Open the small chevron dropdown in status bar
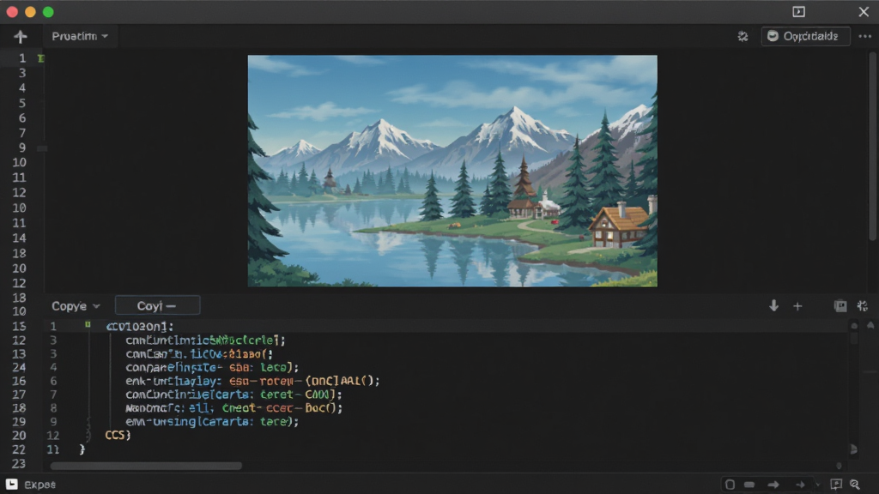Image resolution: width=879 pixels, height=494 pixels. coord(817,485)
